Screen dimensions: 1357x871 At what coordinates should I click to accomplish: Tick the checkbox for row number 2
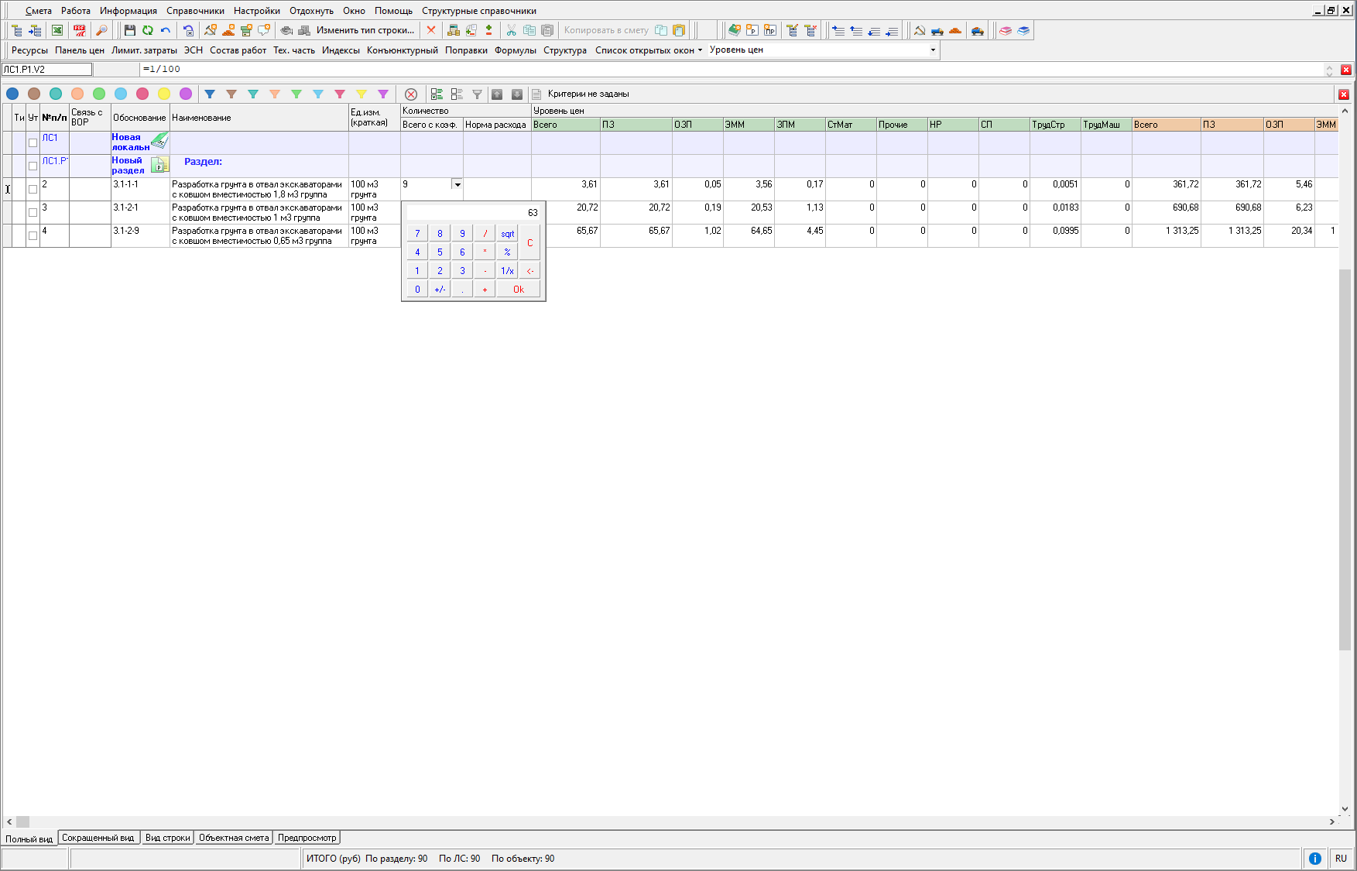click(33, 189)
